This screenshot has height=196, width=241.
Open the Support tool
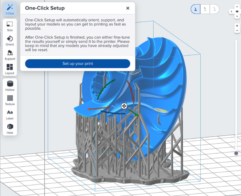(10, 55)
